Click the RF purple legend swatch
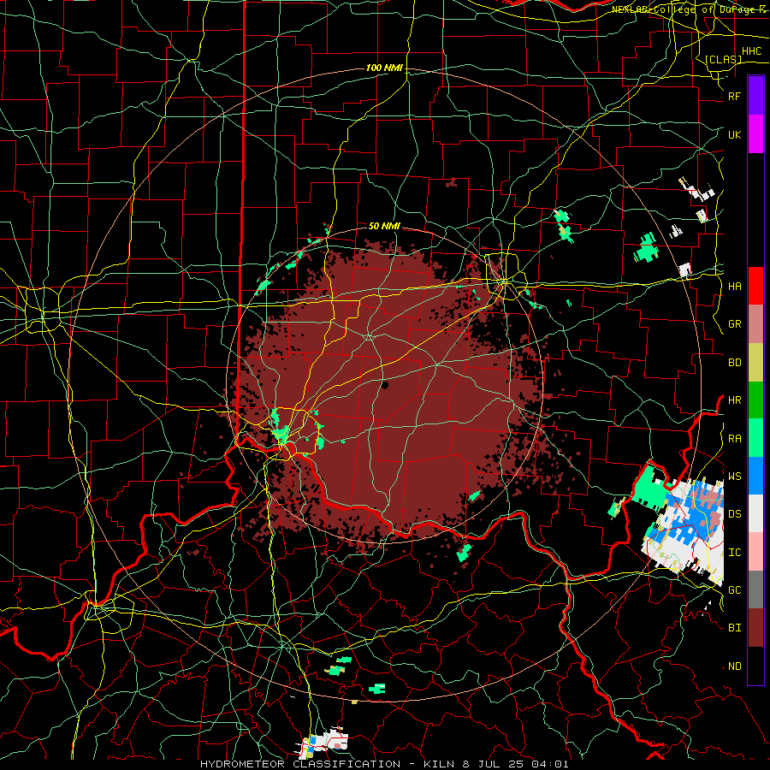 coord(755,96)
